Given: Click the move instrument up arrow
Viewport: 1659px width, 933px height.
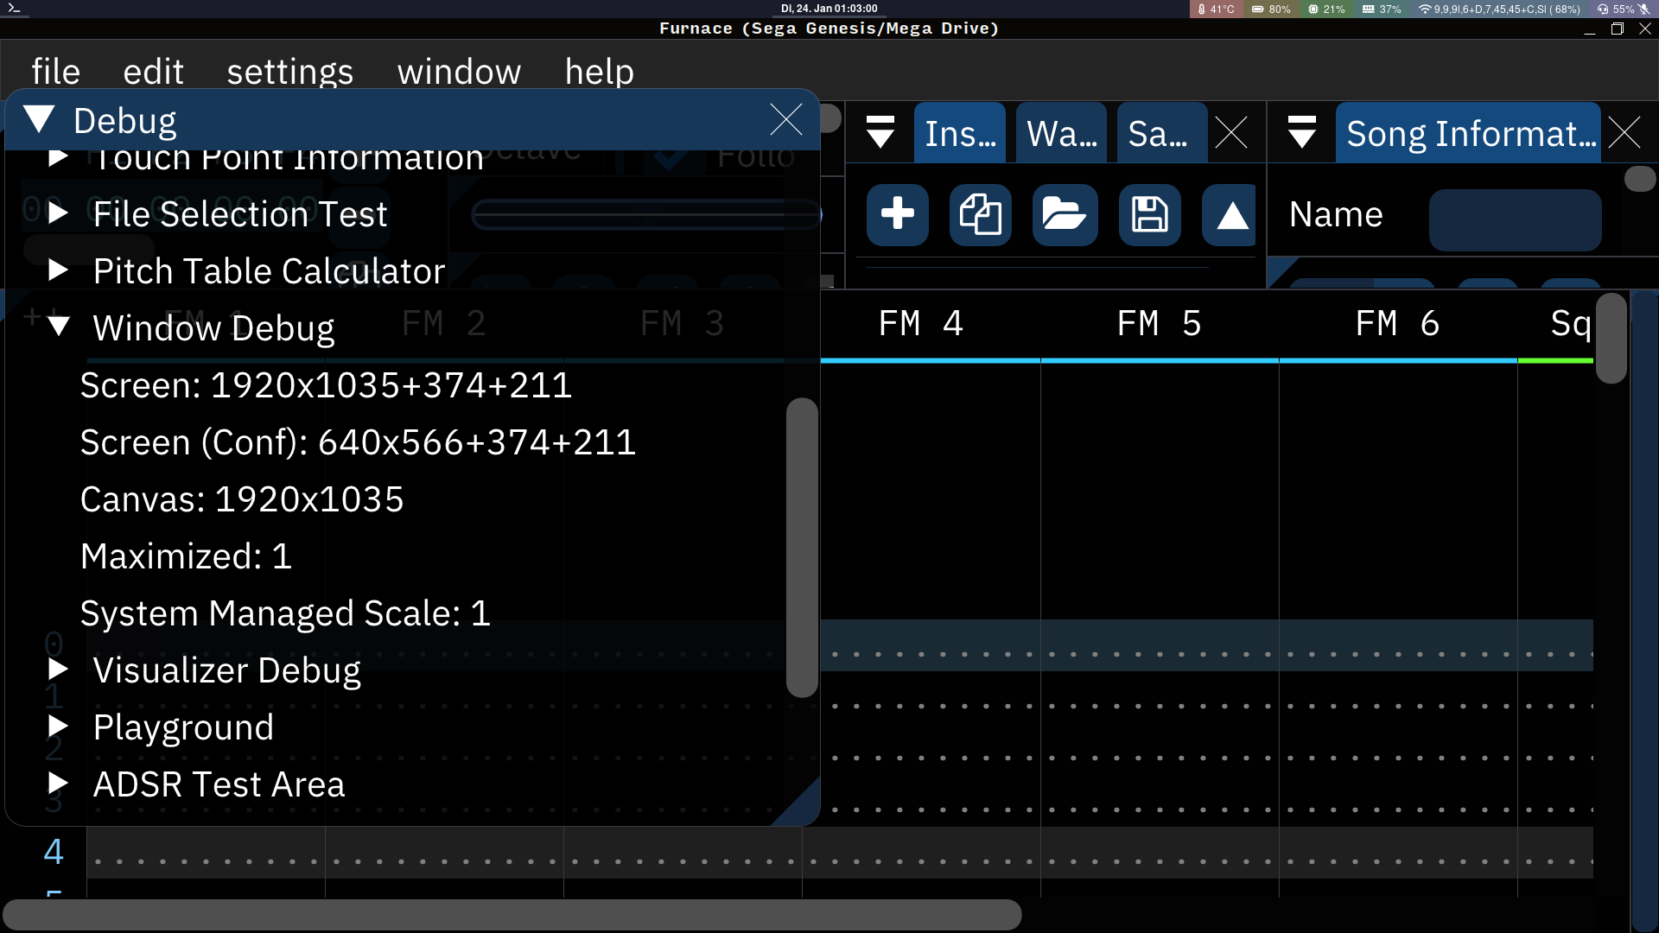Looking at the screenshot, I should [1231, 214].
